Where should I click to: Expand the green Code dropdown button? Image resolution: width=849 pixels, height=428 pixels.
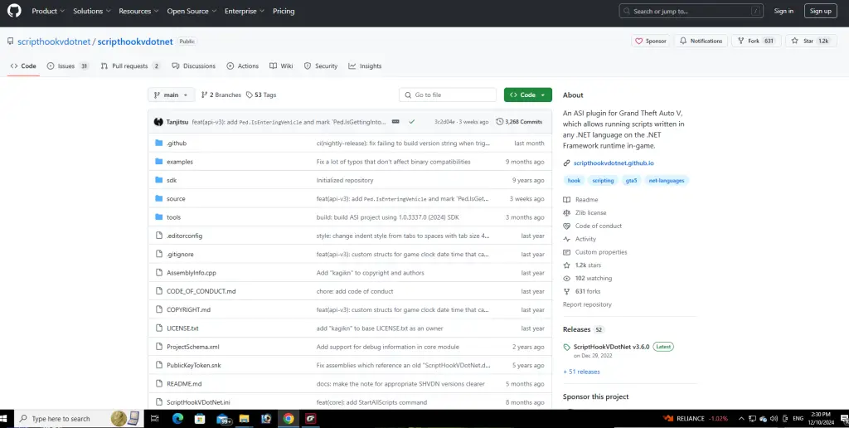[x=528, y=95]
